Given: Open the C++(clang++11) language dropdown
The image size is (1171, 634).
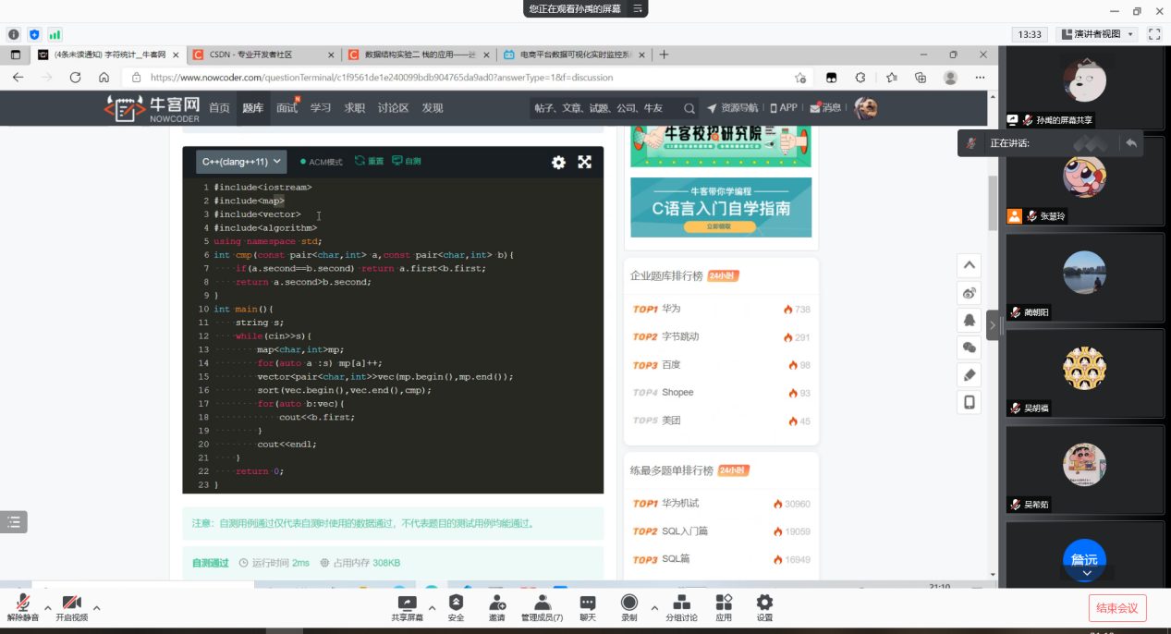Looking at the screenshot, I should [241, 162].
